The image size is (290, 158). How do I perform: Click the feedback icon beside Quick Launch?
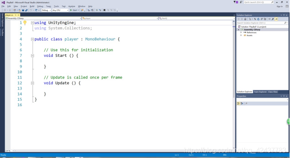(x=241, y=2)
